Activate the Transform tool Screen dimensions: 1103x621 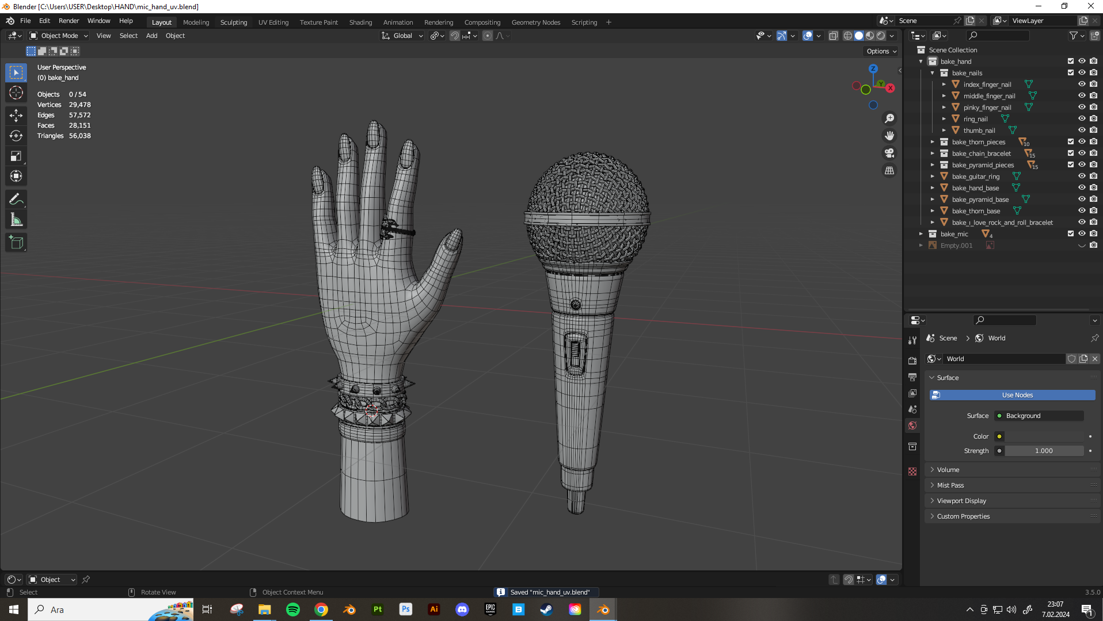click(x=16, y=176)
